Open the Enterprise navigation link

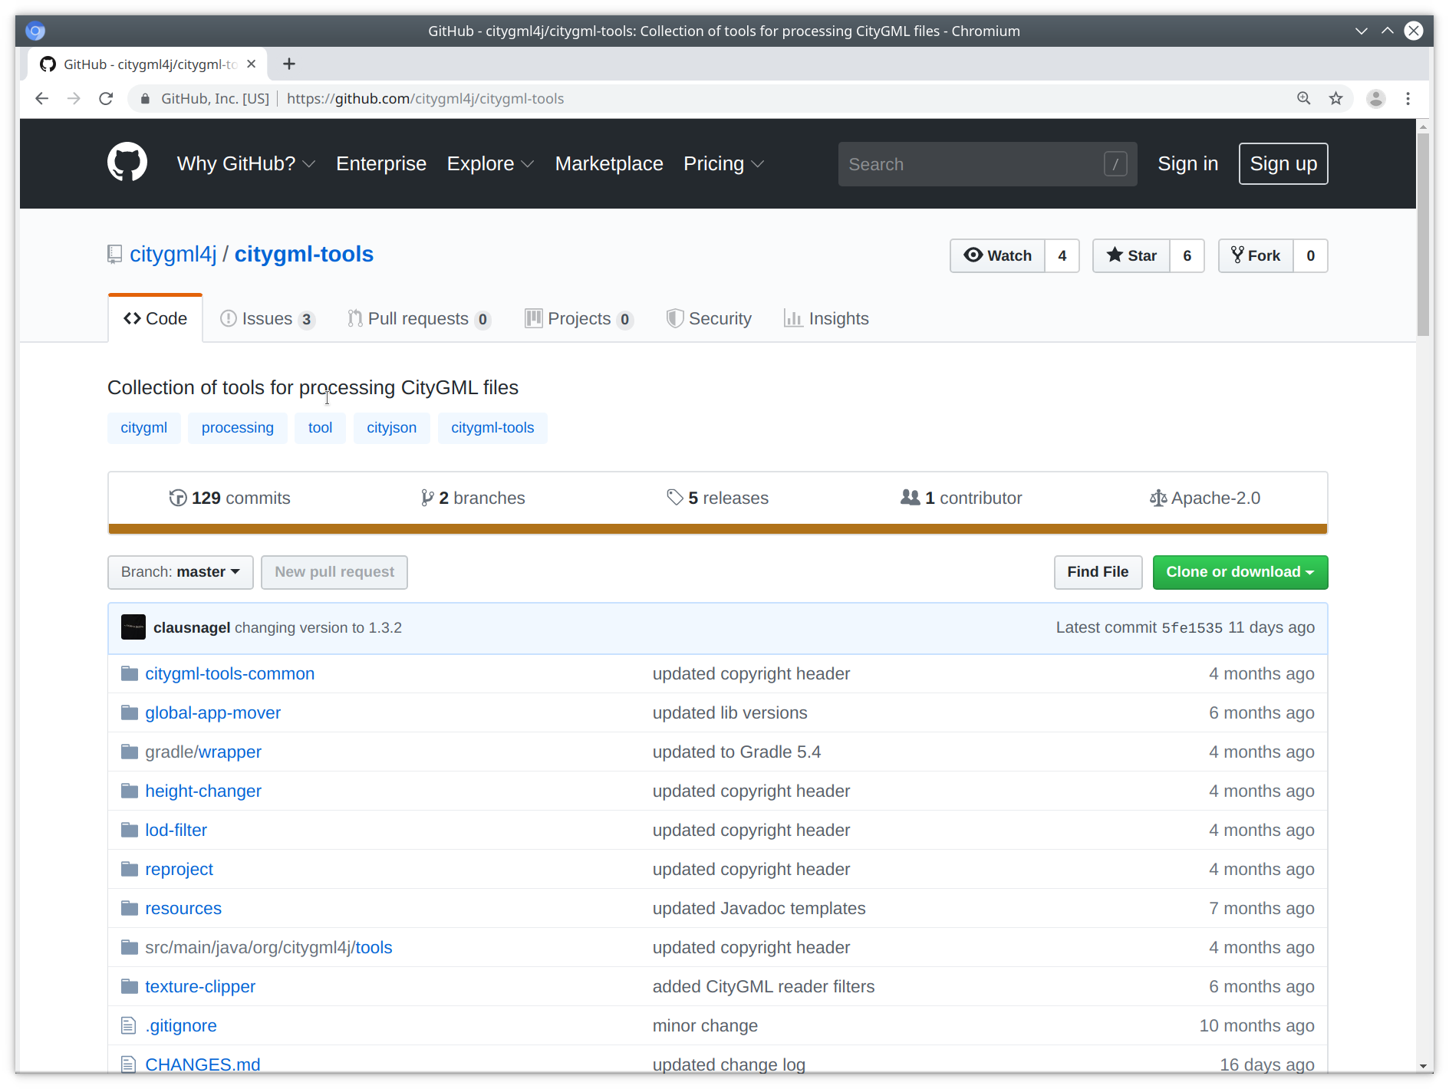[x=381, y=164]
